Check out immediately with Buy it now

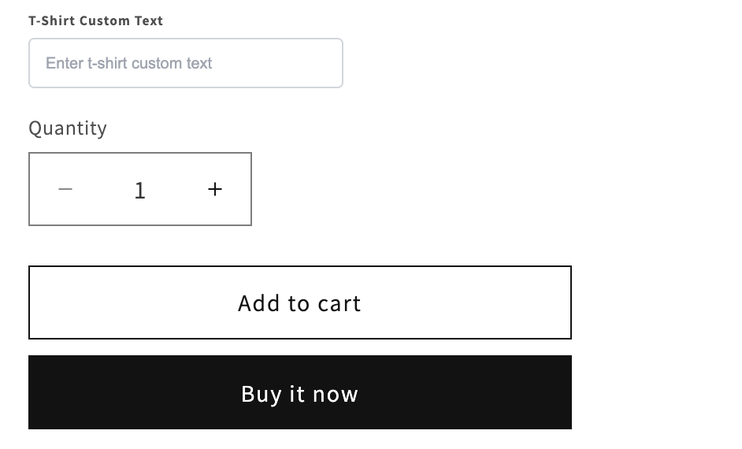(299, 392)
